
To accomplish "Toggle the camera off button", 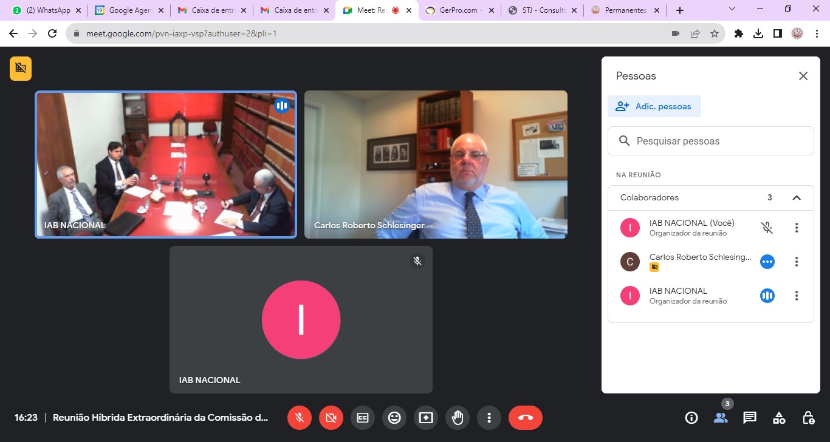I will pyautogui.click(x=331, y=418).
